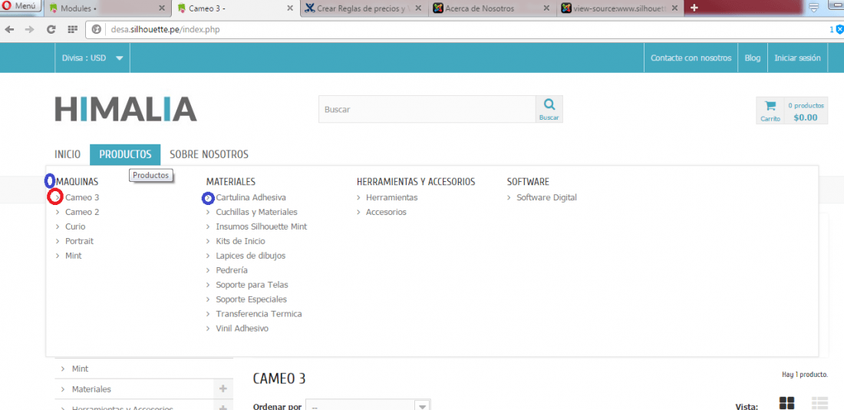Open SOFTWARE category heading

coord(528,182)
